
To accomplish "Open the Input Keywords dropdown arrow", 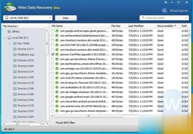I will [186, 18].
